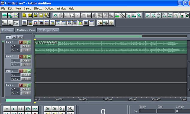Image resolution: width=190 pixels, height=114 pixels.
Task: Open a session with the folder icon
Action: click(x=30, y=15)
